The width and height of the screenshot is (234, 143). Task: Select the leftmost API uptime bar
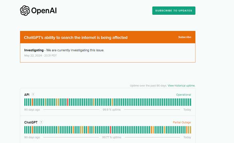tap(25, 102)
